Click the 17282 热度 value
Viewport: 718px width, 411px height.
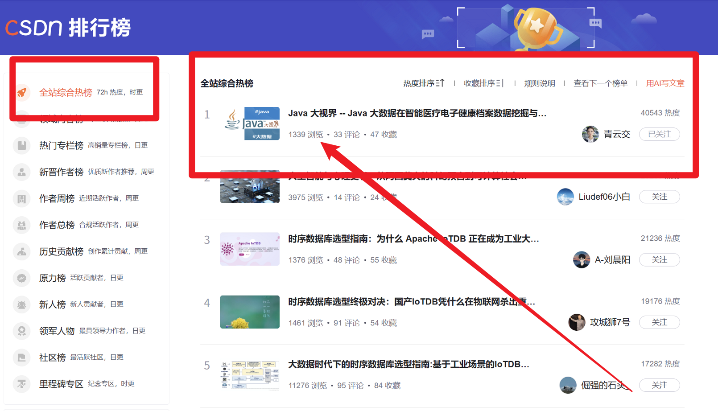(660, 364)
